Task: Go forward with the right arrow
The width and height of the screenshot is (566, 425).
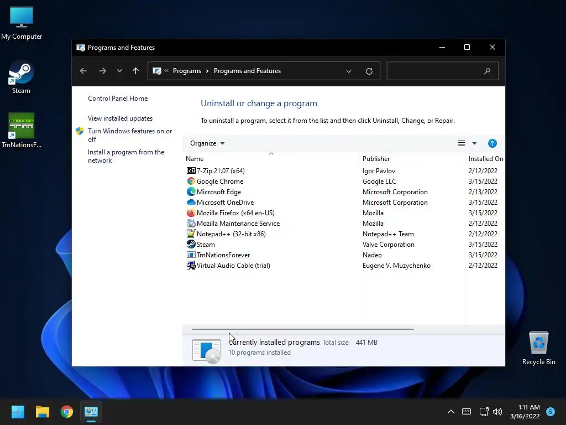Action: click(x=102, y=71)
